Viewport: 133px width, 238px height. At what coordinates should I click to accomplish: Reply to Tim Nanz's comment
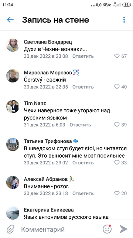(80, 125)
